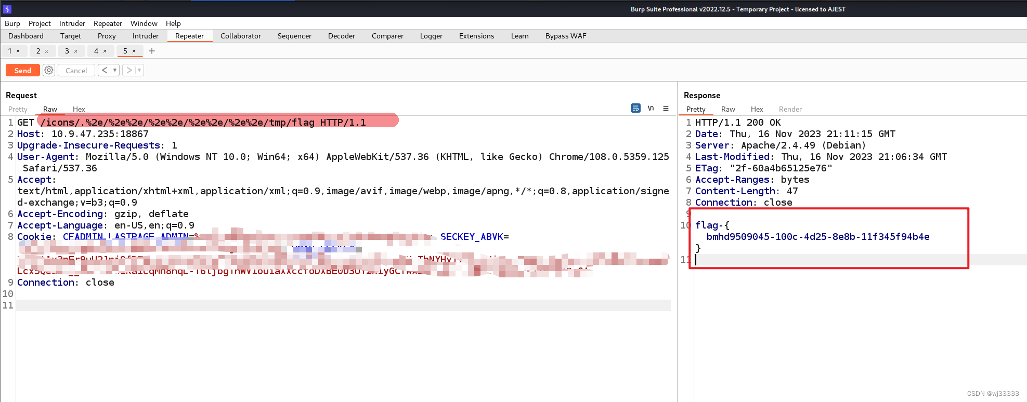This screenshot has width=1027, height=402.
Task: Select the Repeater tool tab
Action: 189,36
